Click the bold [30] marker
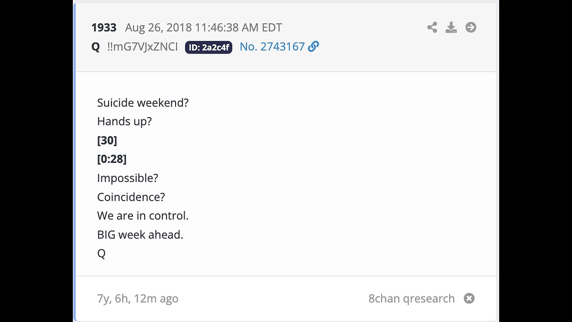 107,140
